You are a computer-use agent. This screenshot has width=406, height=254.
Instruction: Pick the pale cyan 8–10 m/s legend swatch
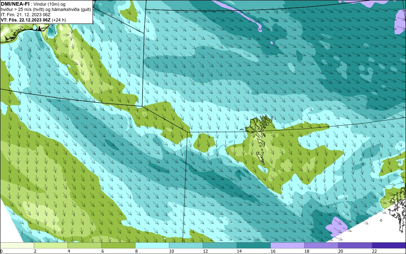[x=152, y=245]
